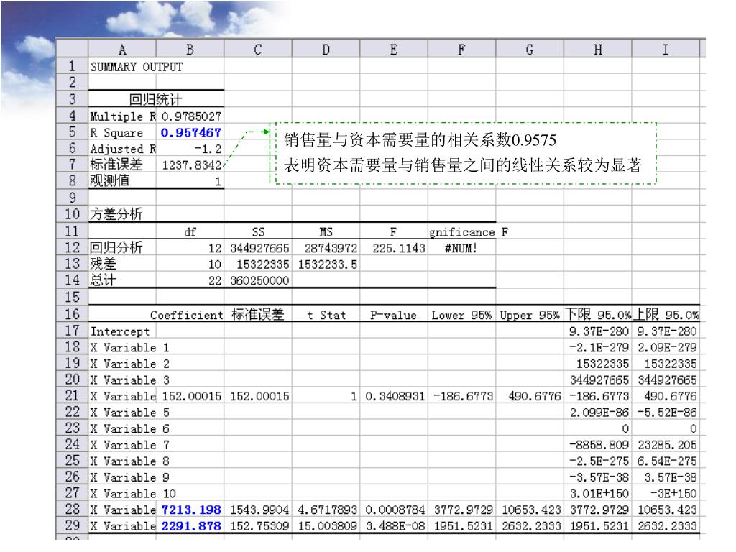Click the P-value 3.488E-08 cell
The width and height of the screenshot is (736, 552).
click(x=394, y=525)
